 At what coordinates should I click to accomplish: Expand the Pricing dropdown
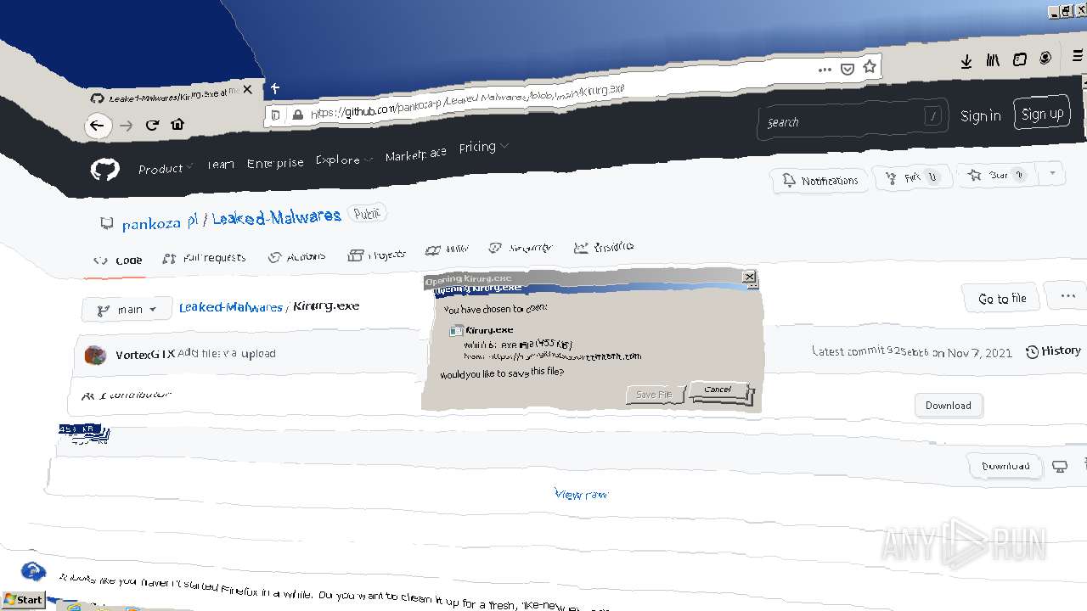click(x=483, y=147)
